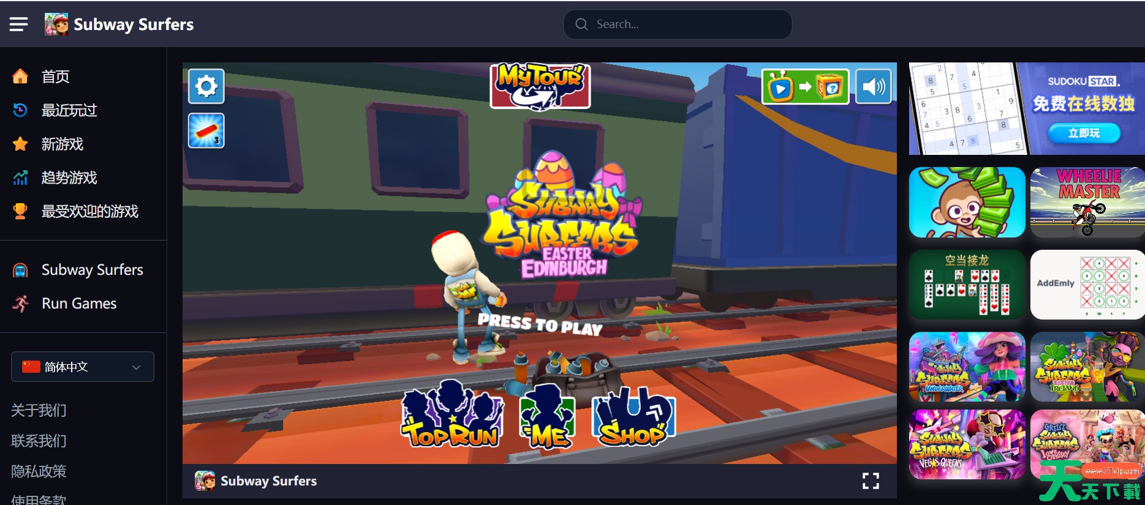Viewport: 1145px width, 505px height.
Task: Open 联系我们 contact us link
Action: pos(39,441)
